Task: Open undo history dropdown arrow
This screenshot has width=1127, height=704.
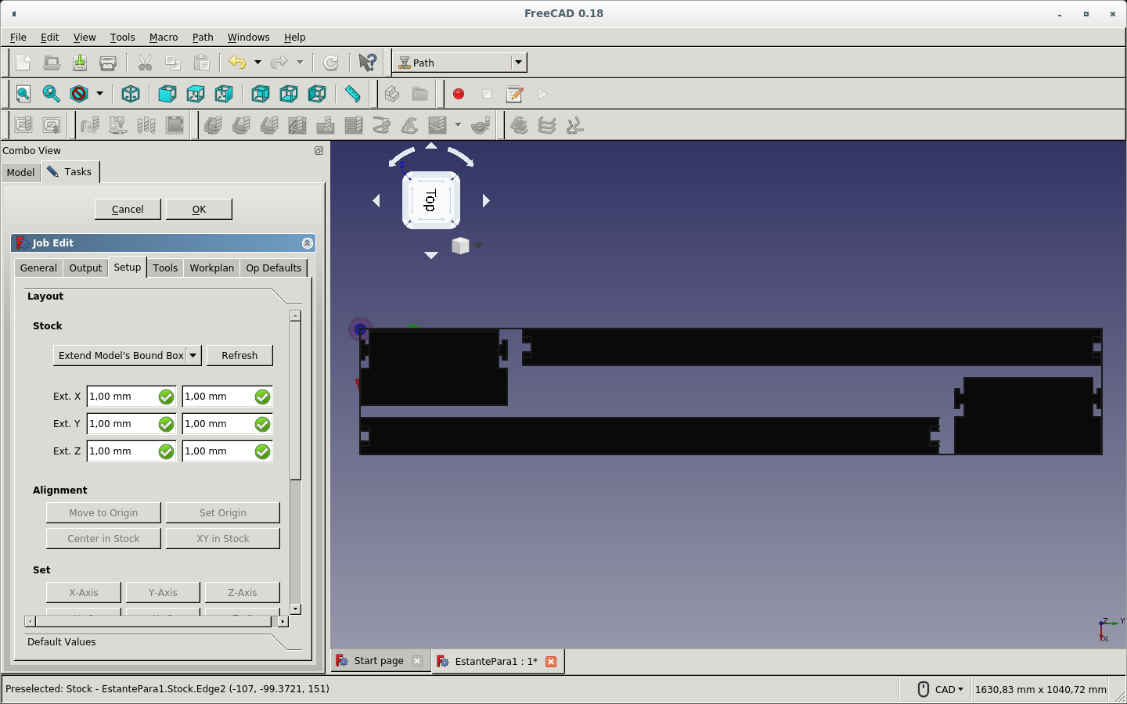Action: coord(257,63)
